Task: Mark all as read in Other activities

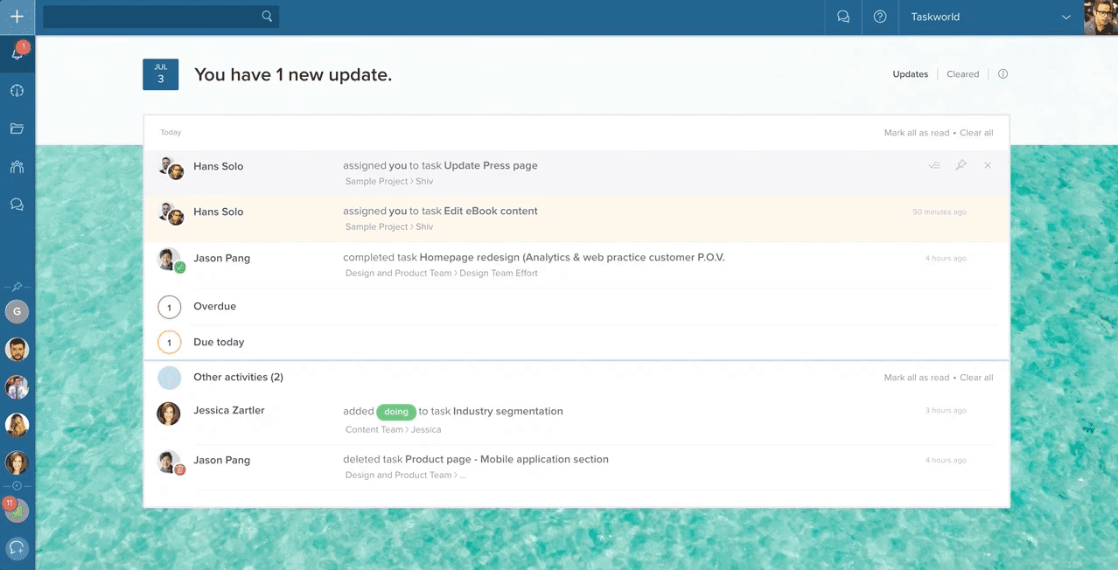Action: (916, 378)
